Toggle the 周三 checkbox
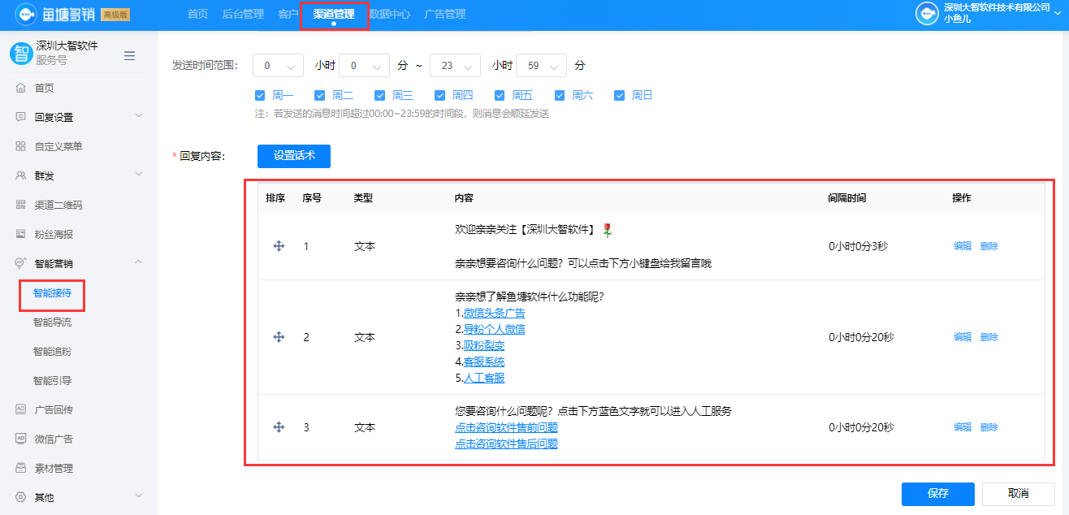Screen dimensions: 1069x515 coord(379,95)
